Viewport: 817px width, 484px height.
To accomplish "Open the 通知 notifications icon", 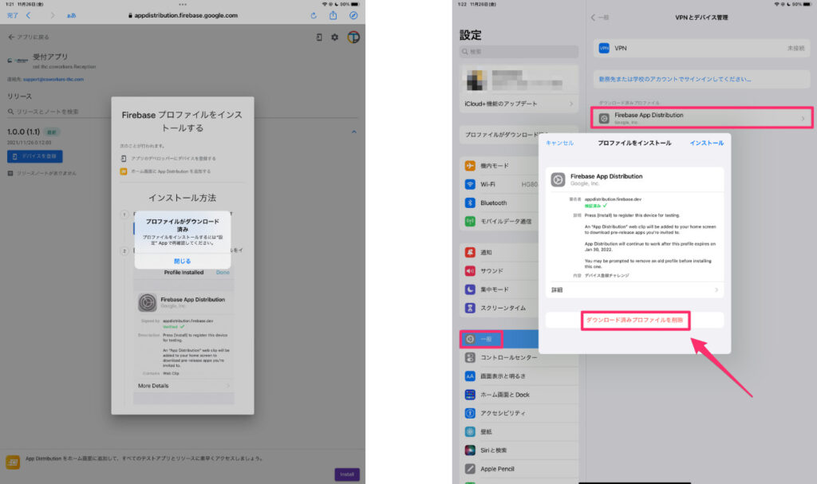I will pyautogui.click(x=470, y=252).
